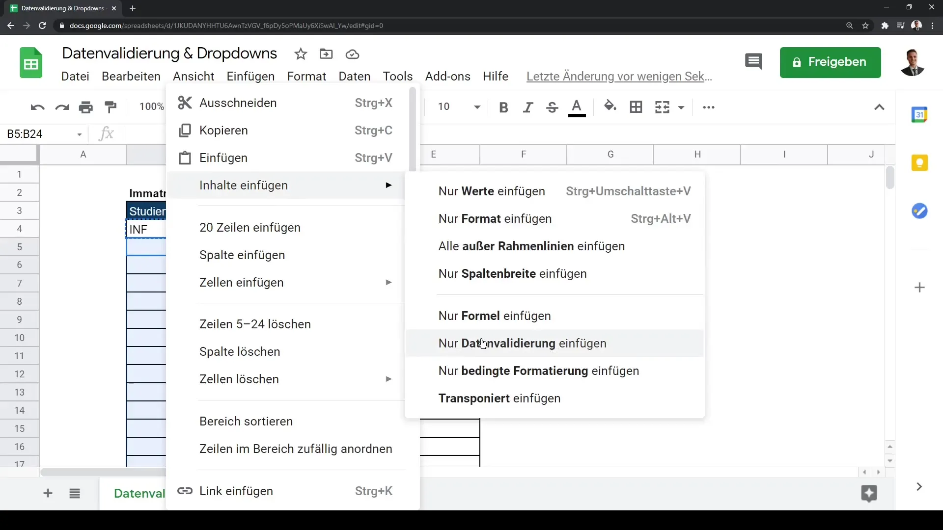Image resolution: width=943 pixels, height=530 pixels.
Task: Open the Sheets home logo
Action: click(31, 63)
